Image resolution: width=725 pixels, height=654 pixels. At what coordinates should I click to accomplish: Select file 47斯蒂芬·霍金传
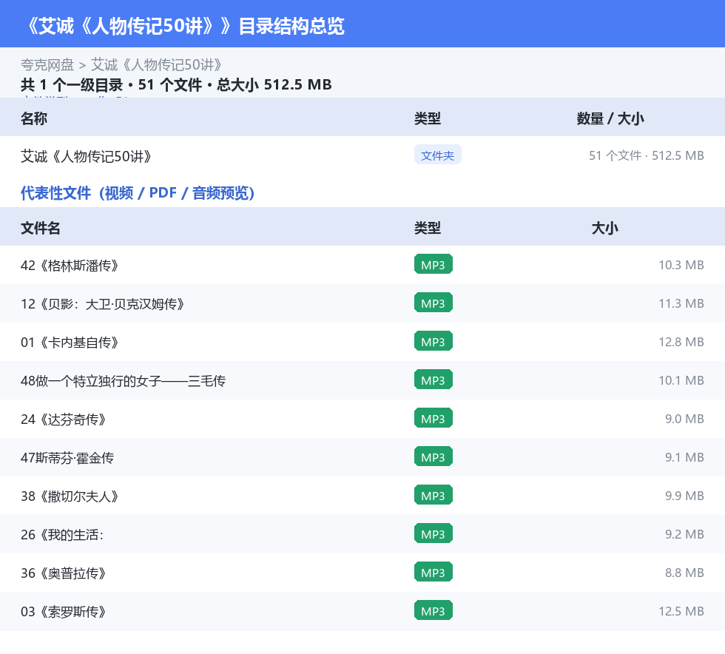pyautogui.click(x=67, y=457)
